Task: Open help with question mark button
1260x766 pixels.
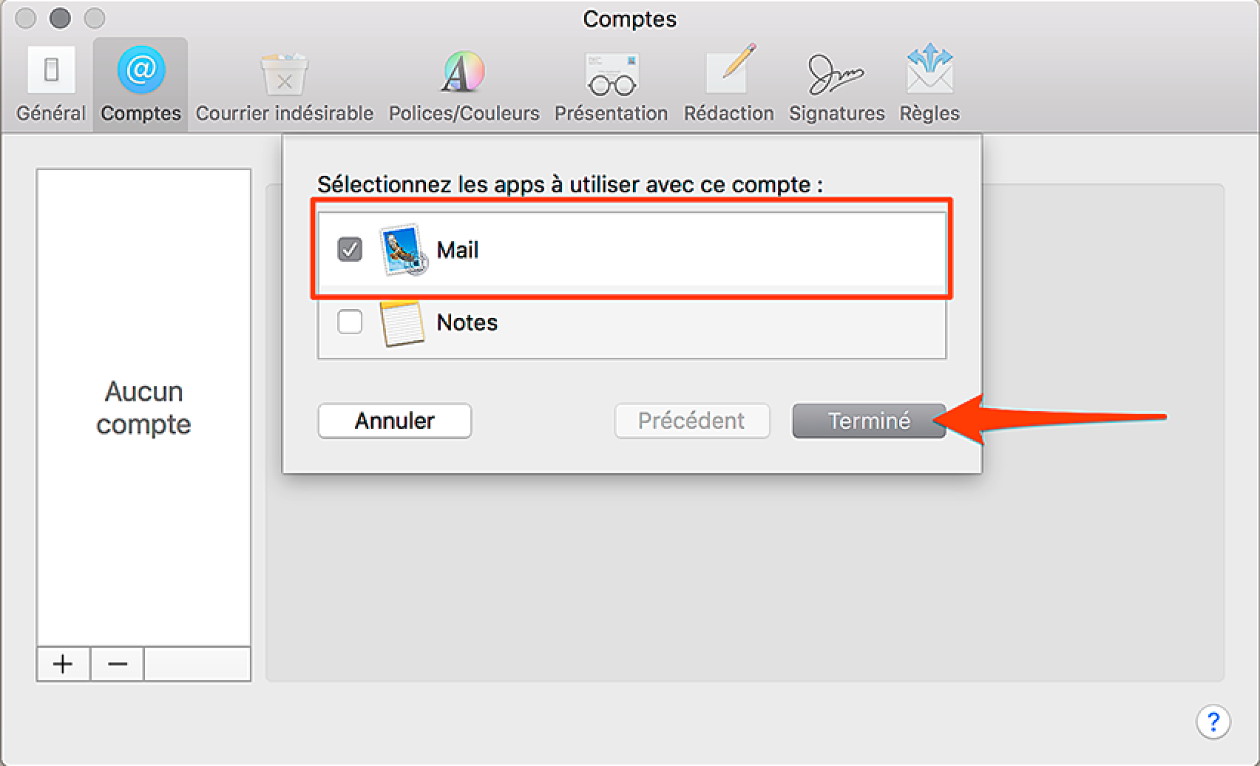Action: tap(1213, 721)
